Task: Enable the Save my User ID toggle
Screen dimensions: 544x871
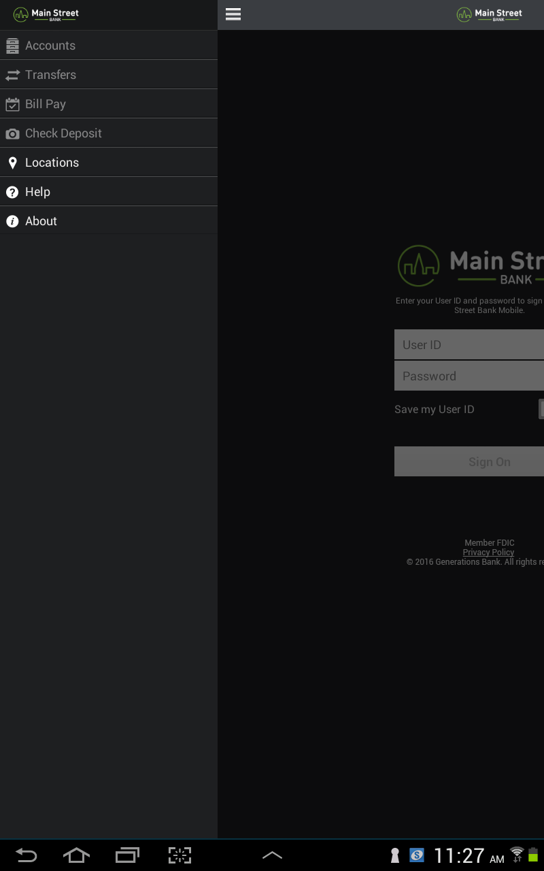Action: [542, 408]
